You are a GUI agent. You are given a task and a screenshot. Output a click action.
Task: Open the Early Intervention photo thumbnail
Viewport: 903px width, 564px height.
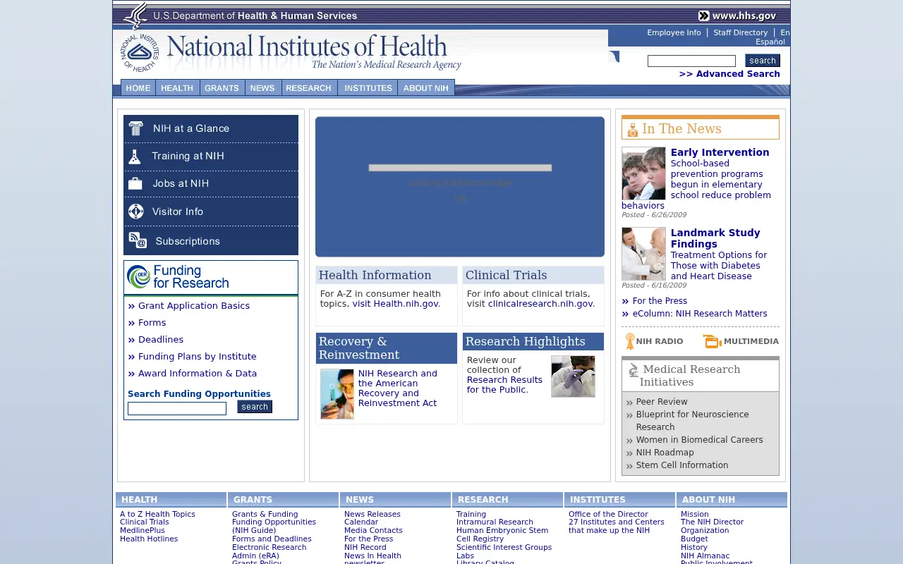tap(643, 173)
